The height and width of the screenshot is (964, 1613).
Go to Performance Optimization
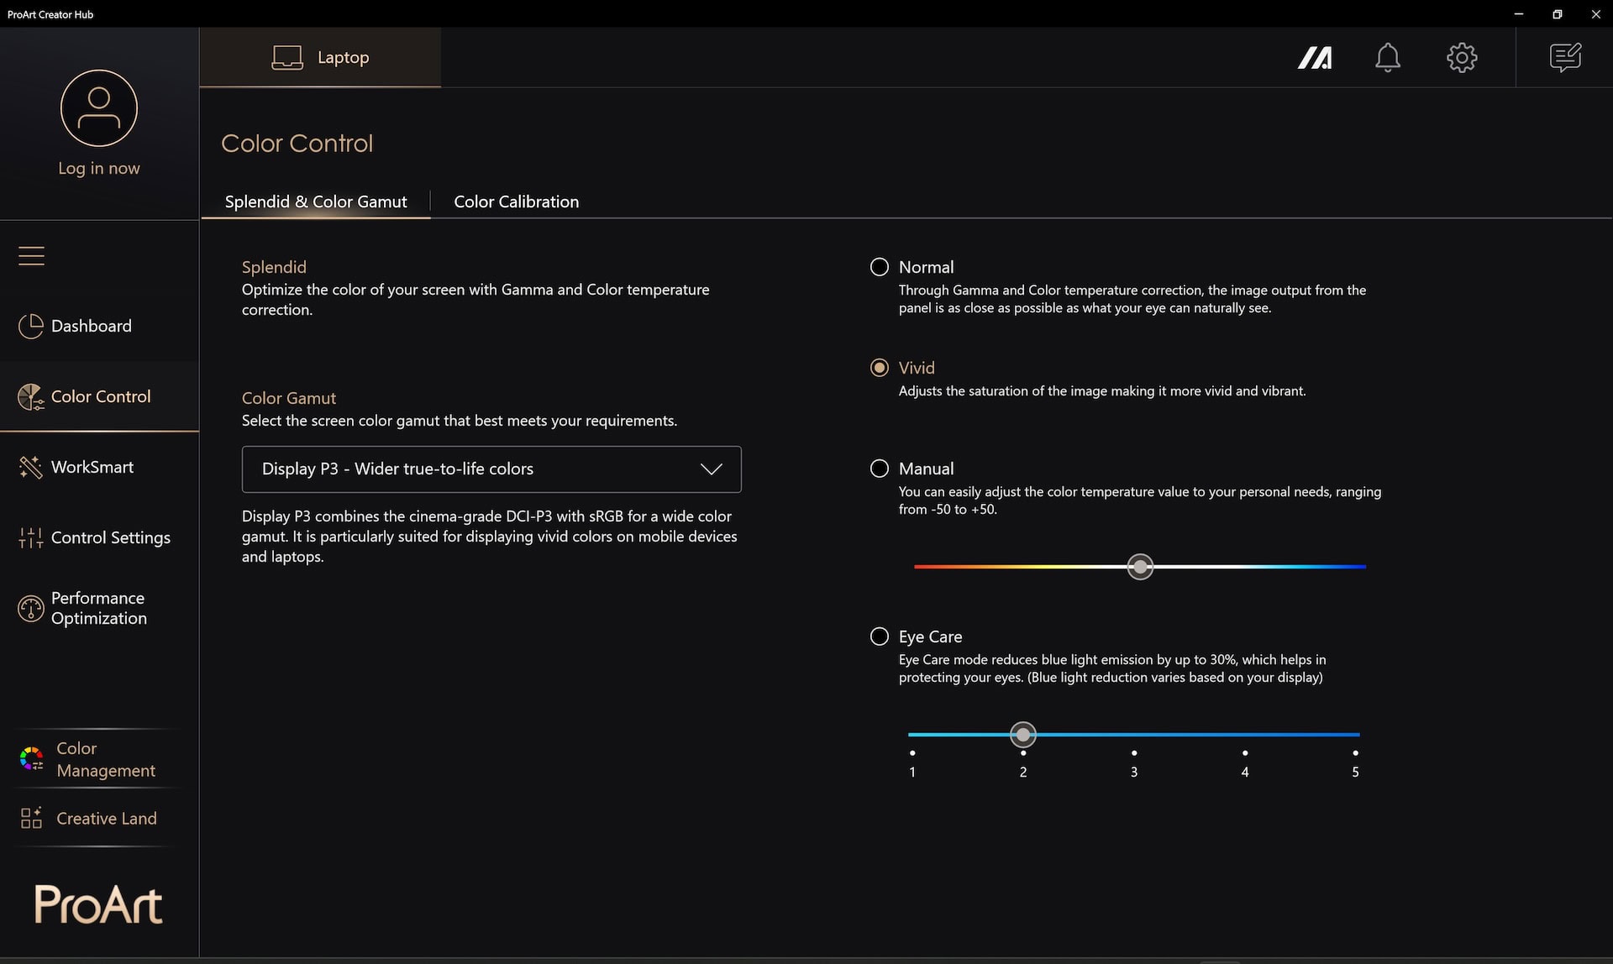coord(99,608)
